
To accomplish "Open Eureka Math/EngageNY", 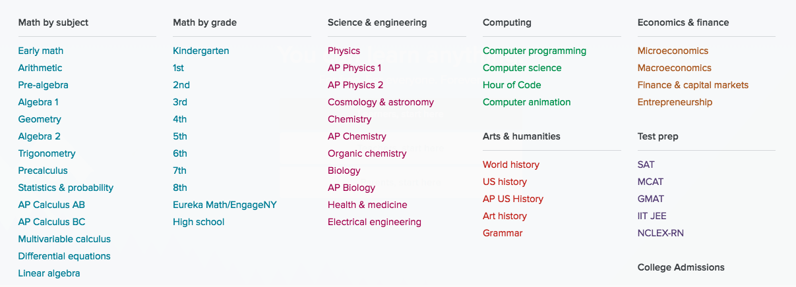I will (225, 205).
